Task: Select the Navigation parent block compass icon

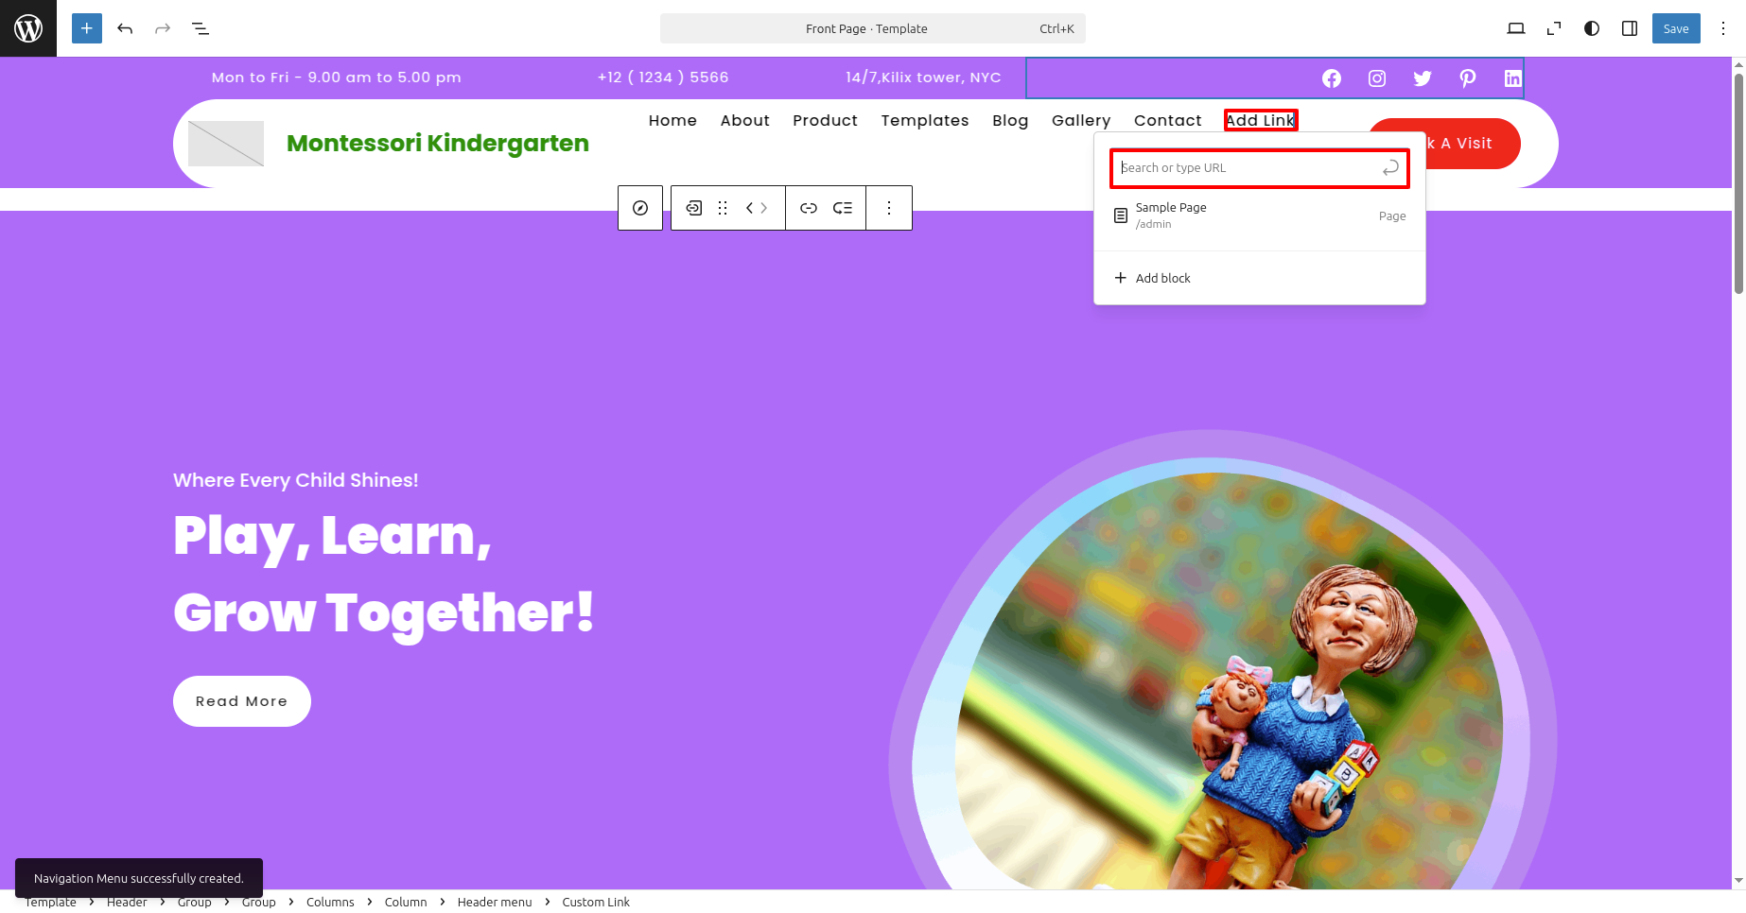Action: click(x=640, y=208)
